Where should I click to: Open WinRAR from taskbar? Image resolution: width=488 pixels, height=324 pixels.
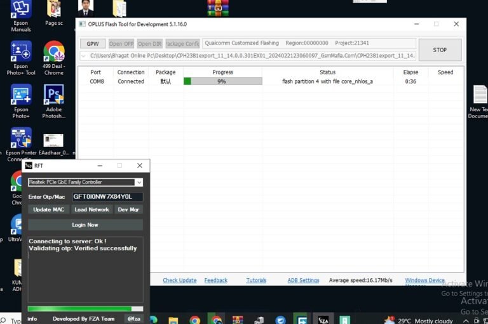click(x=238, y=320)
